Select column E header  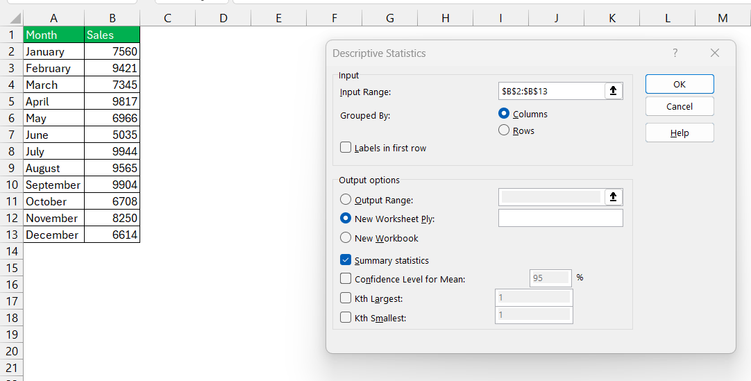click(279, 18)
